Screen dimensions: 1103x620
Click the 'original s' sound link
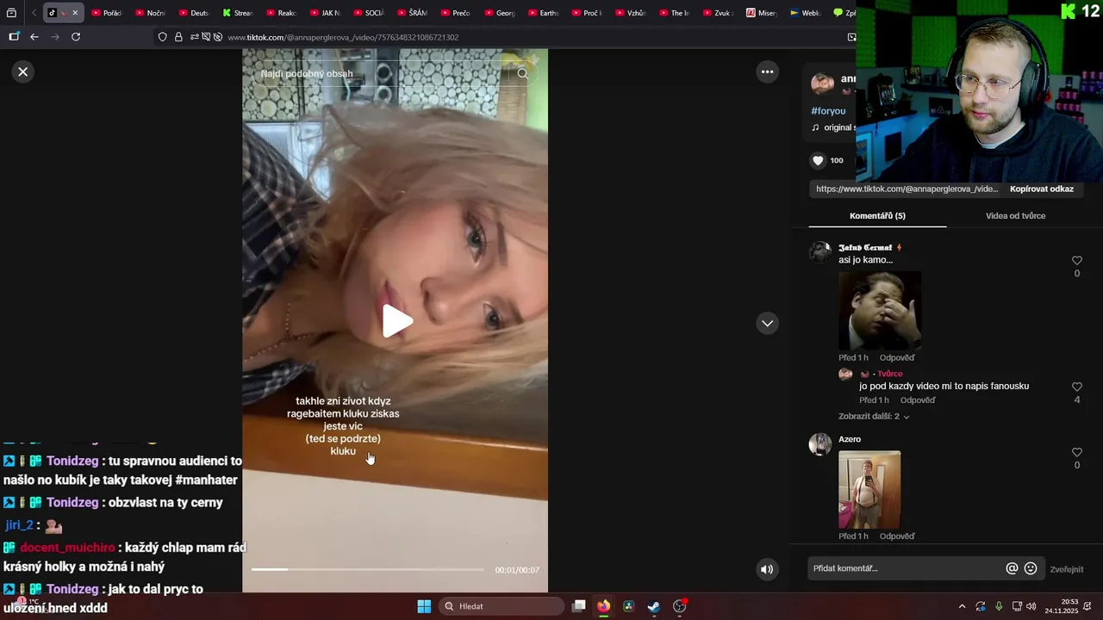pyautogui.click(x=832, y=127)
